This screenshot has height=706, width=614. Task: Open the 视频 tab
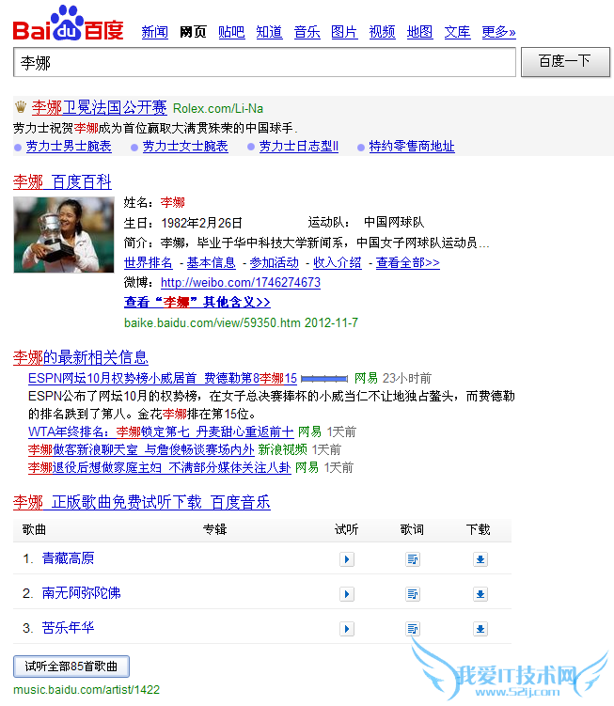tap(382, 32)
